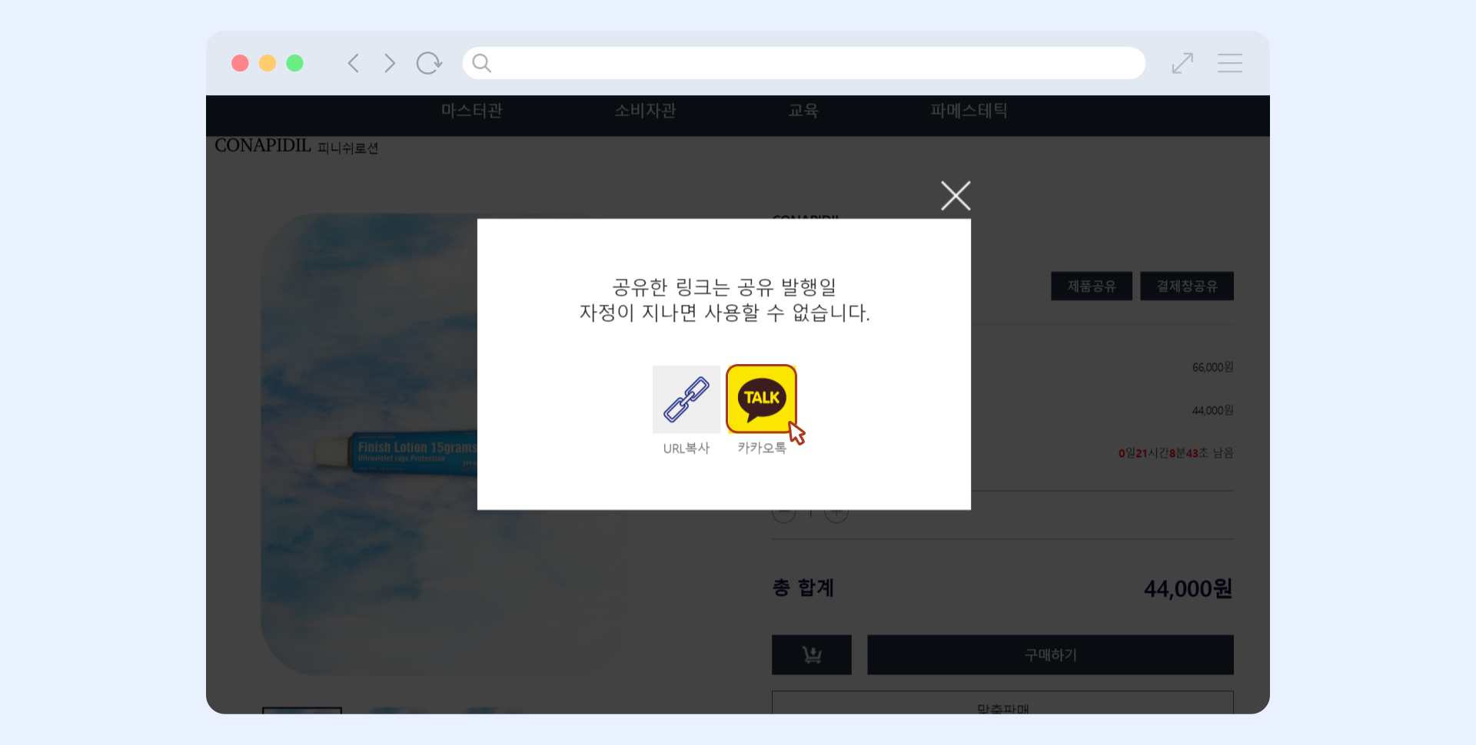1476x745 pixels.
Task: Click the 총 합계 label
Action: tap(803, 588)
